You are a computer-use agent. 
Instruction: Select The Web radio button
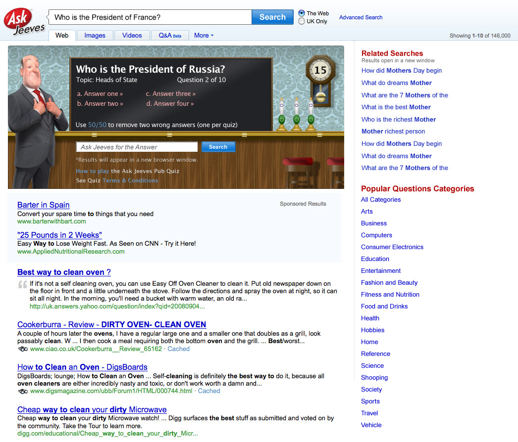click(x=301, y=13)
